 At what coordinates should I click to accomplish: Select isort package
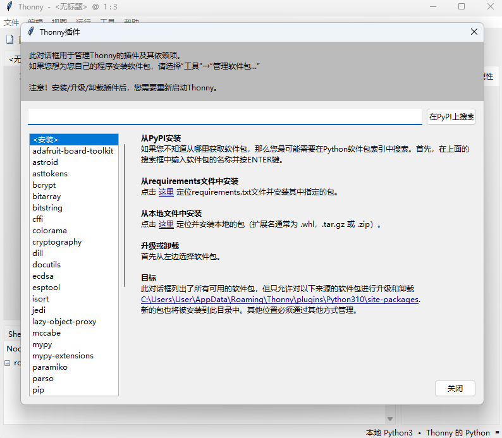(x=73, y=299)
